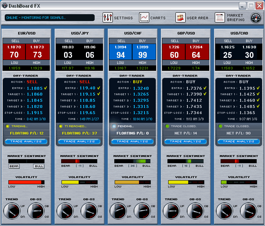Screen dimensions: 265x226
Task: Click the USD/CAD OB-OS gauge dial
Action: [248, 211]
